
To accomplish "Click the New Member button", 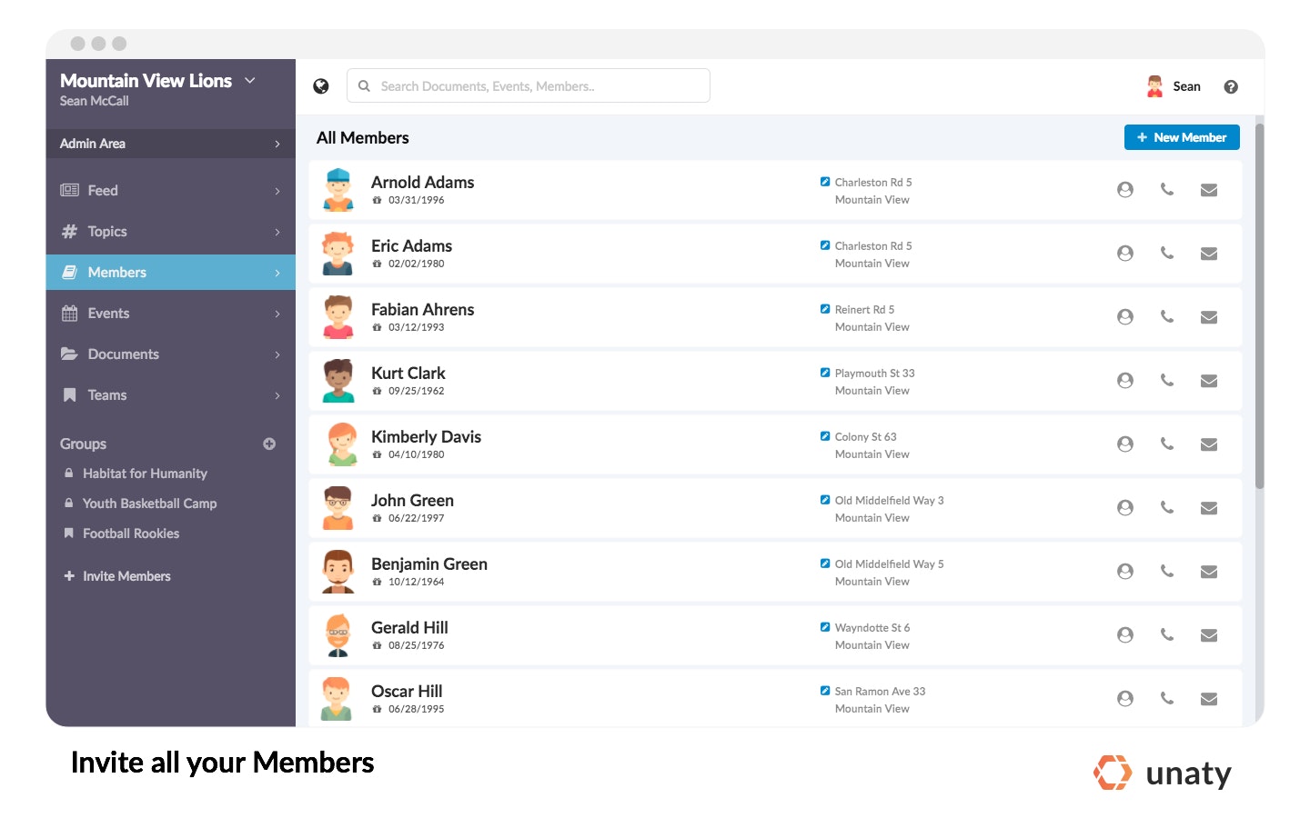I will tap(1182, 137).
